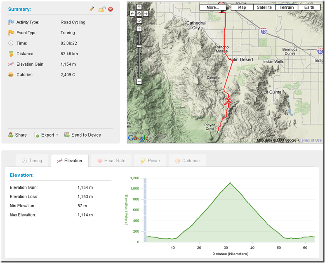Click the Rancho Mirage map label

(x=222, y=49)
